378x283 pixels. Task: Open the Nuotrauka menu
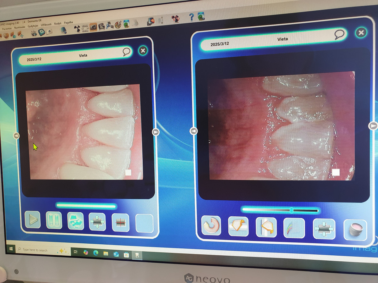coord(20,27)
